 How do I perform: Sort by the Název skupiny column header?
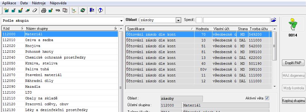(71, 29)
